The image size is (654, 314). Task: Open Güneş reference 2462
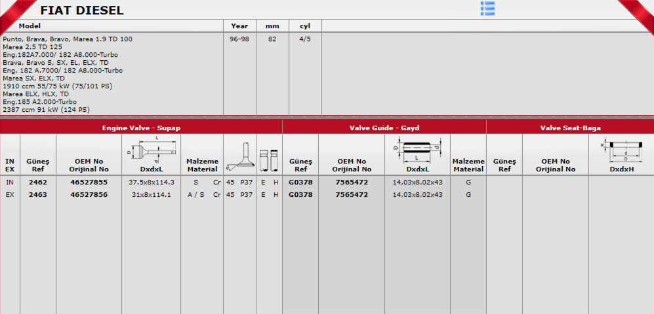[x=38, y=183]
